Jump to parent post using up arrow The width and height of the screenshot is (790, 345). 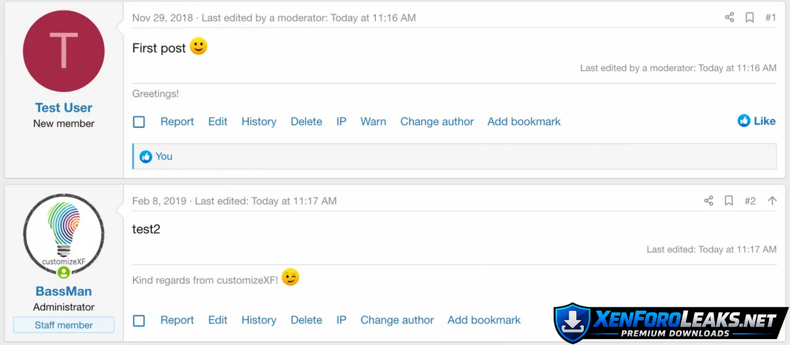tap(772, 201)
